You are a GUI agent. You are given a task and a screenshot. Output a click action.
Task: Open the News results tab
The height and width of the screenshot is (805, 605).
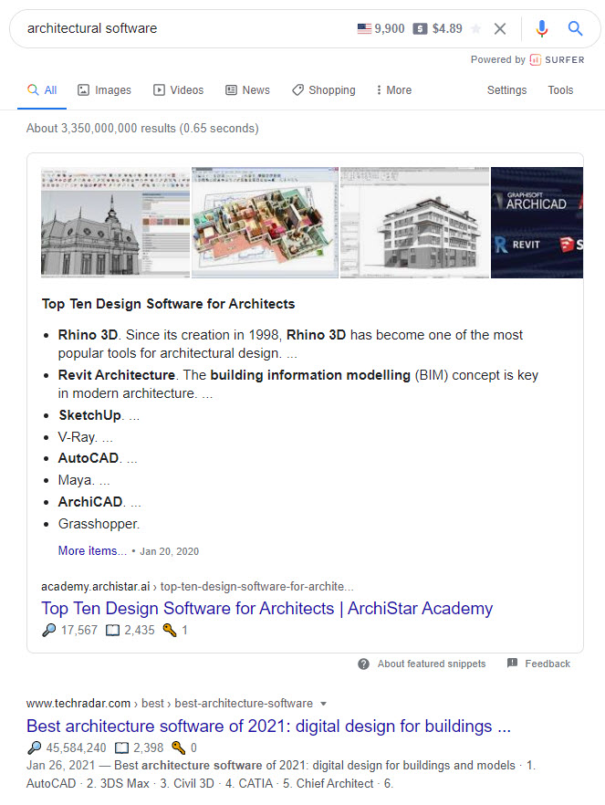coord(247,90)
